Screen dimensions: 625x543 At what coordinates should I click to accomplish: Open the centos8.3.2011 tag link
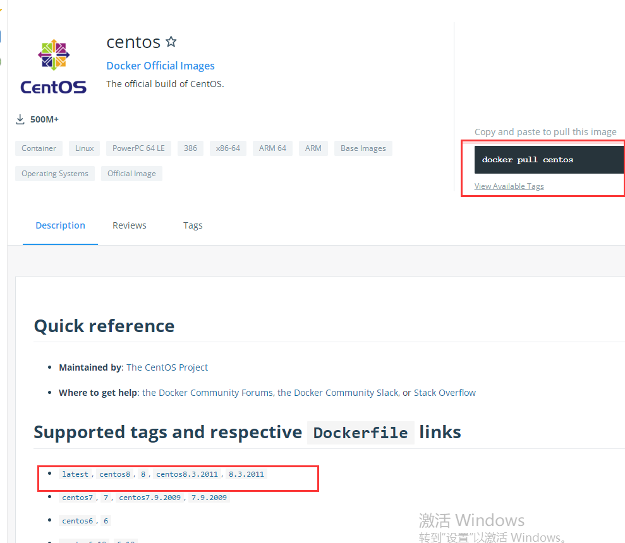tap(187, 474)
